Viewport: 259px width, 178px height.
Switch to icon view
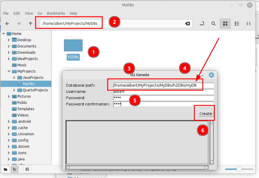click(225, 24)
